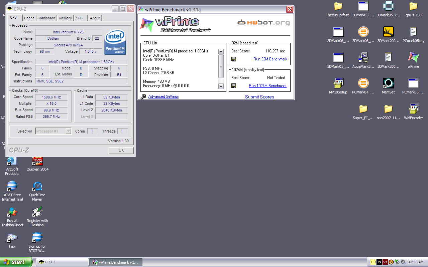Click the hwbot.org logo in wPrime
Image resolution: width=428 pixels, height=267 pixels.
click(263, 23)
